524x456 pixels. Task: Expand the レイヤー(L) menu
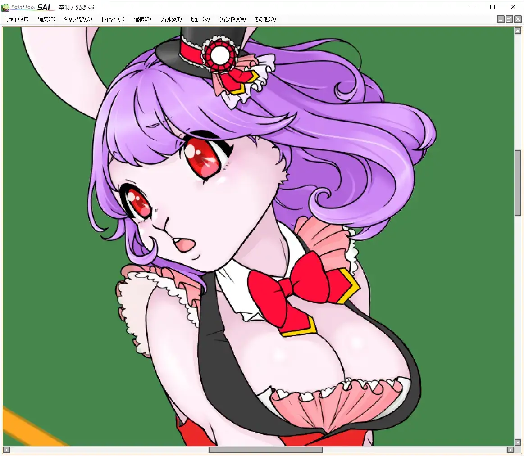(113, 19)
